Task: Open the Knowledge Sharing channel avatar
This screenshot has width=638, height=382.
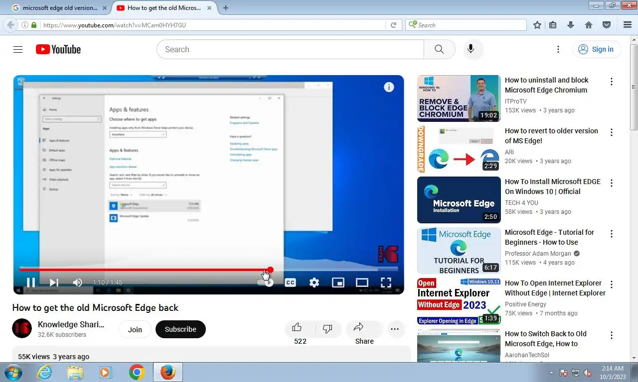Action: pos(22,329)
